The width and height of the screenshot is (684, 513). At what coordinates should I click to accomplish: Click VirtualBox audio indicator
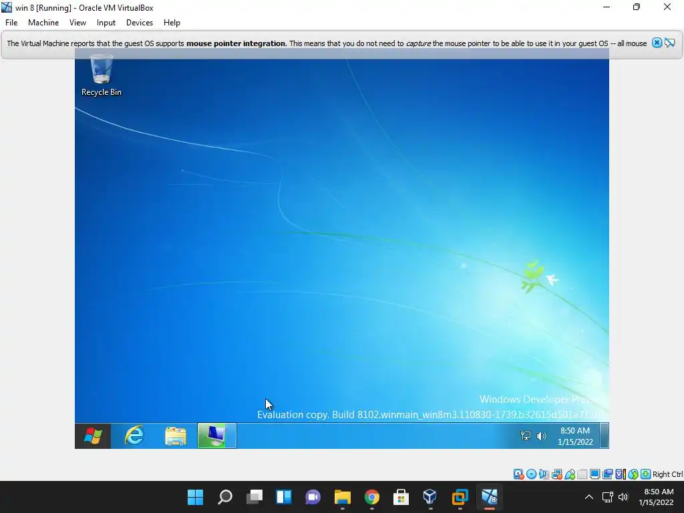[x=544, y=474]
